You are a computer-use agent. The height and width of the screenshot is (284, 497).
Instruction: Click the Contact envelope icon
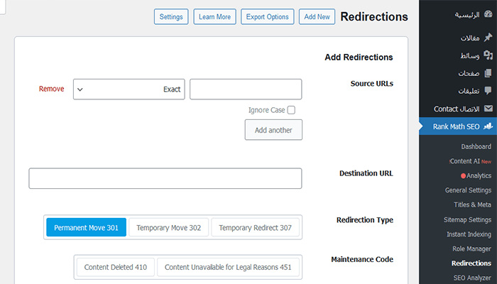point(488,109)
